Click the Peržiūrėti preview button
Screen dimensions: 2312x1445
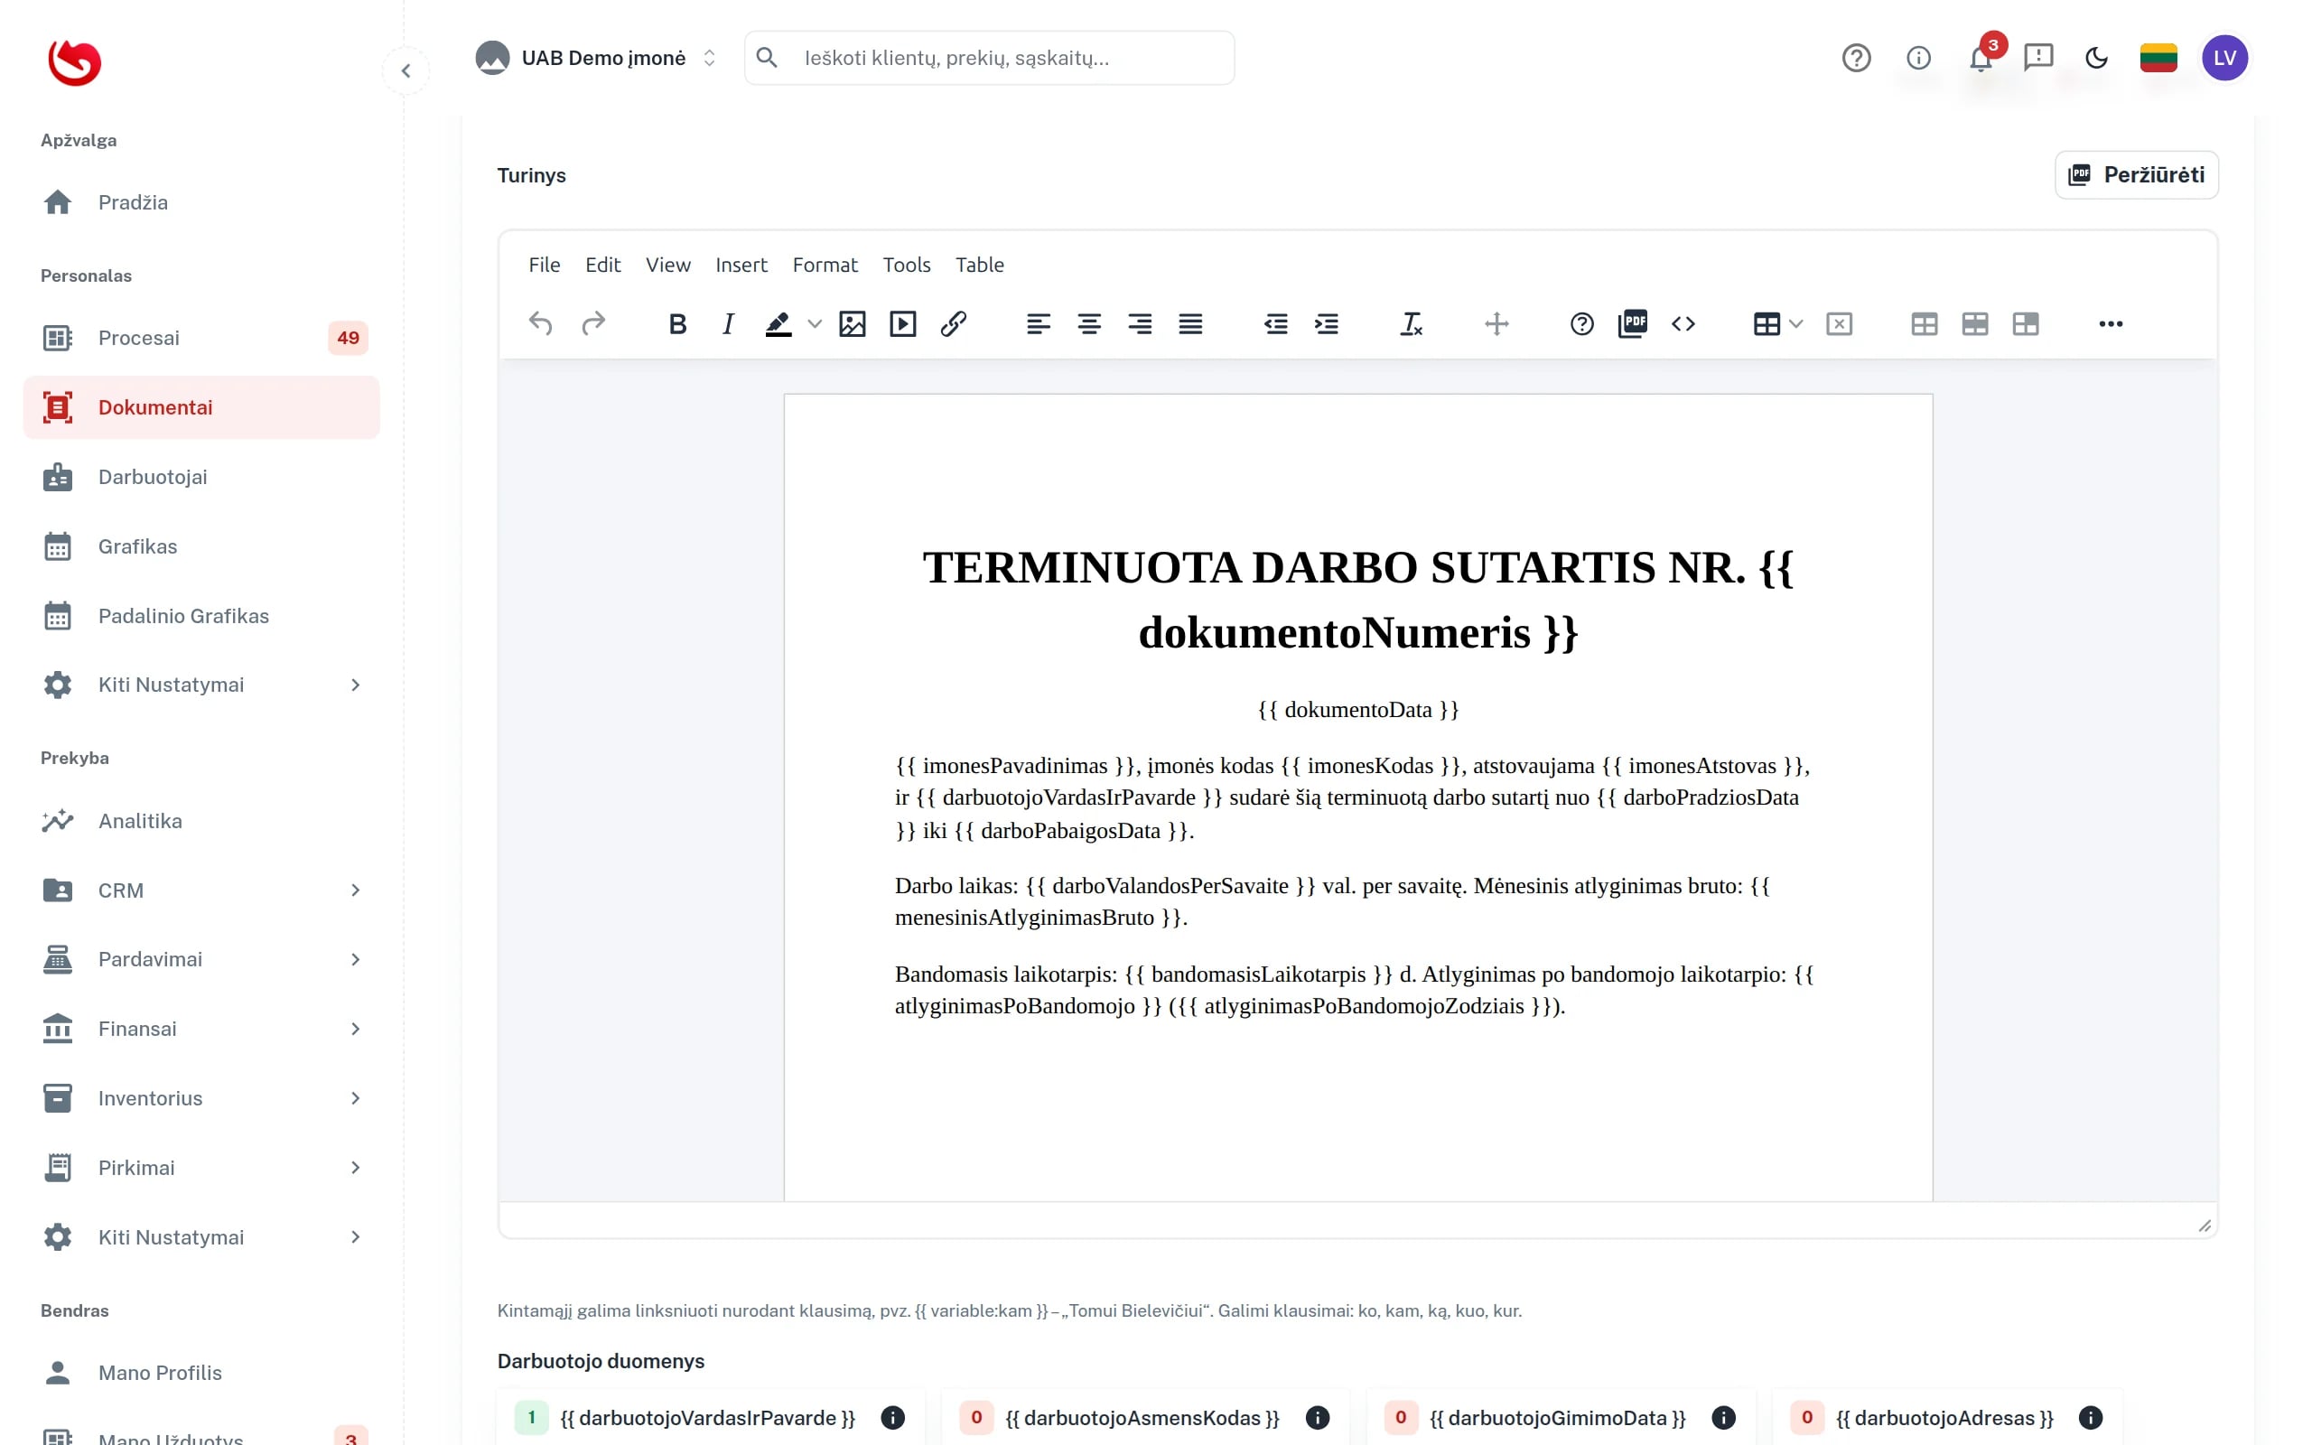[2136, 175]
